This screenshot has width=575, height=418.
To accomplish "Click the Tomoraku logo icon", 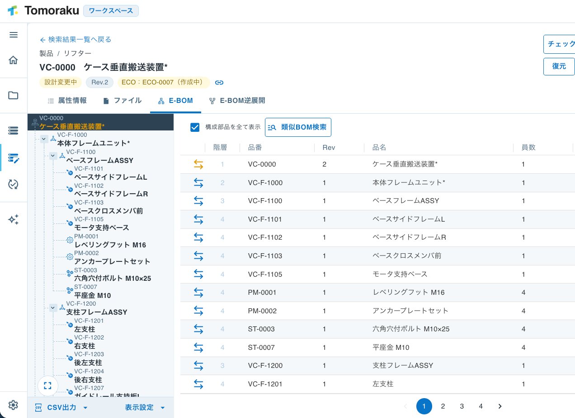I will pos(13,11).
